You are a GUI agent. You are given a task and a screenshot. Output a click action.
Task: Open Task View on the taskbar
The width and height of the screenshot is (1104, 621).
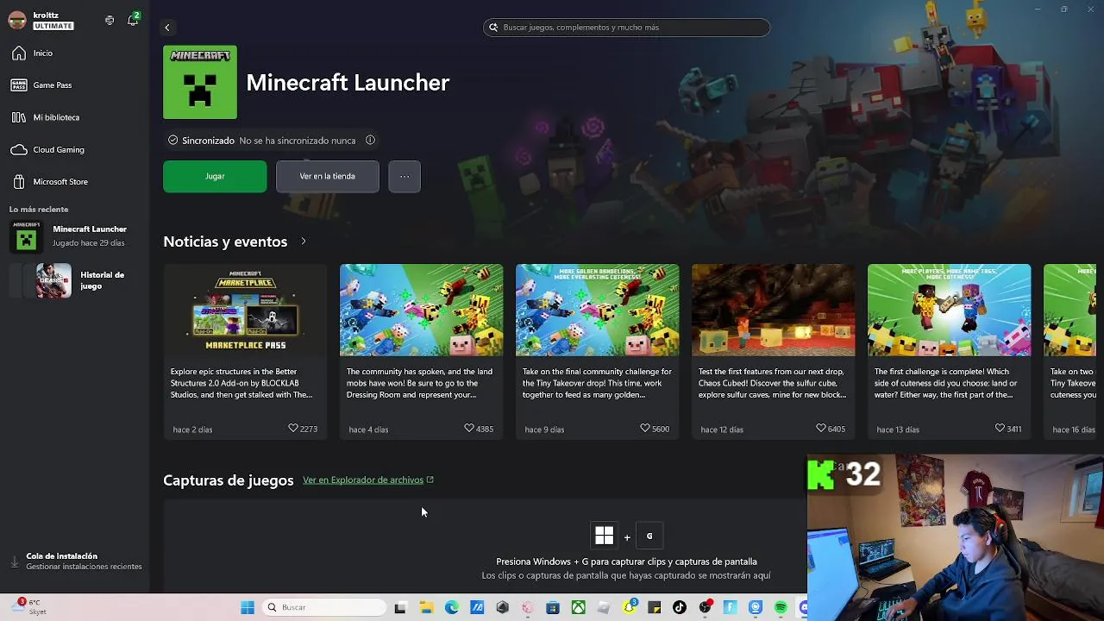[400, 608]
